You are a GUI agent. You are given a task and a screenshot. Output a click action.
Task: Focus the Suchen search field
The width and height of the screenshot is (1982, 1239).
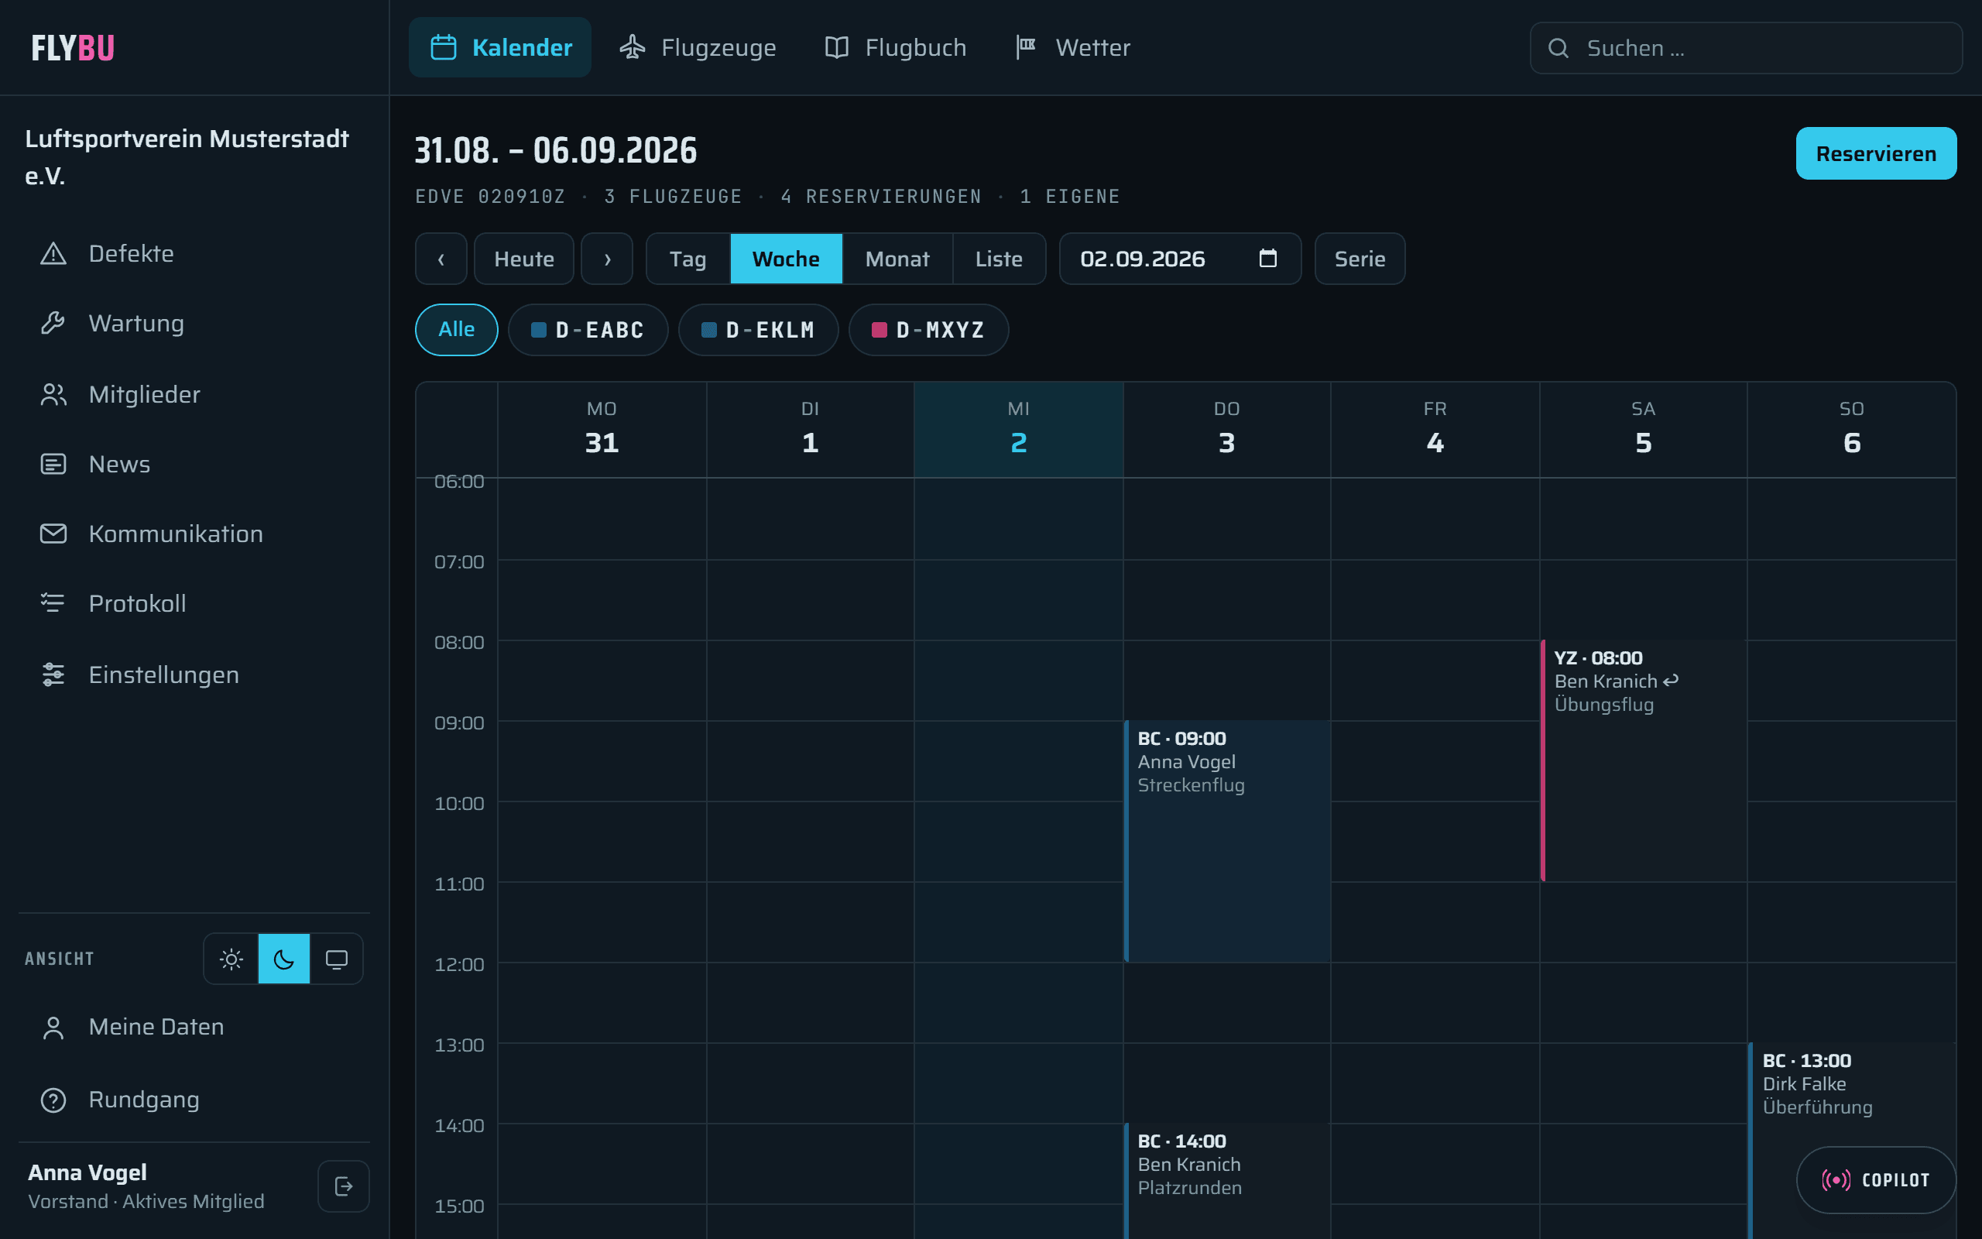[x=1745, y=48]
